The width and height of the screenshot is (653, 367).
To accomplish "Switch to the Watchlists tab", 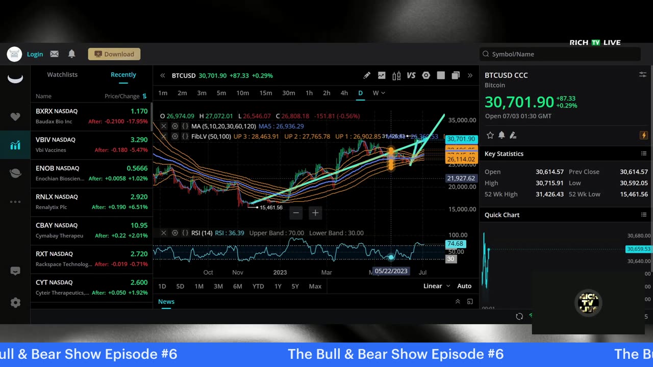I will click(62, 74).
